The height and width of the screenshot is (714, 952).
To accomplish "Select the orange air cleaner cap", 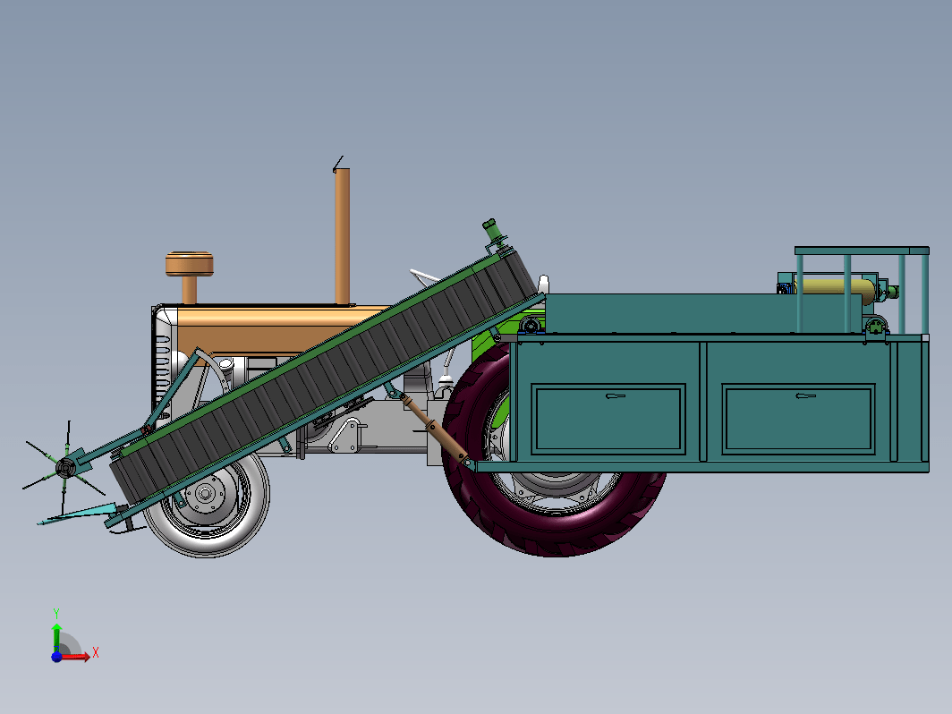I will click(x=190, y=264).
